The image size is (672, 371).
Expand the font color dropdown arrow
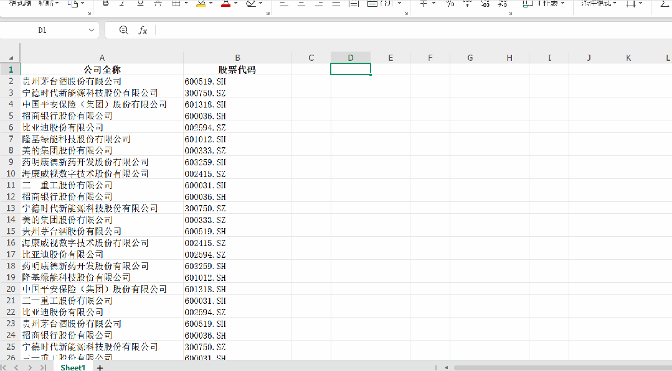[235, 4]
